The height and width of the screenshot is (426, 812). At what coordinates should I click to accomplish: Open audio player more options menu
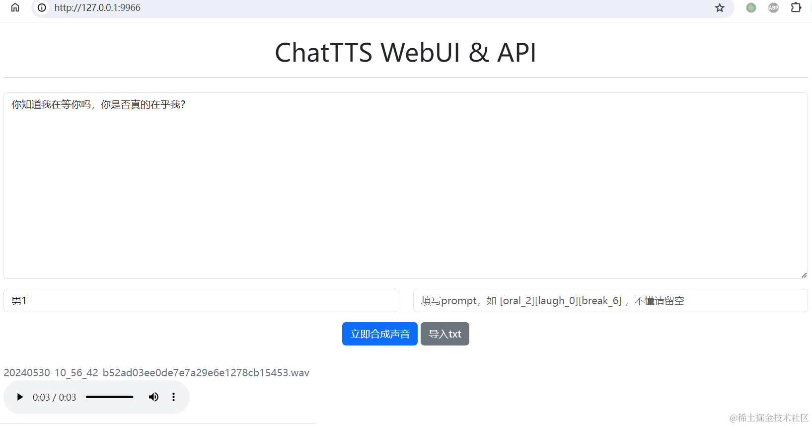click(x=173, y=397)
